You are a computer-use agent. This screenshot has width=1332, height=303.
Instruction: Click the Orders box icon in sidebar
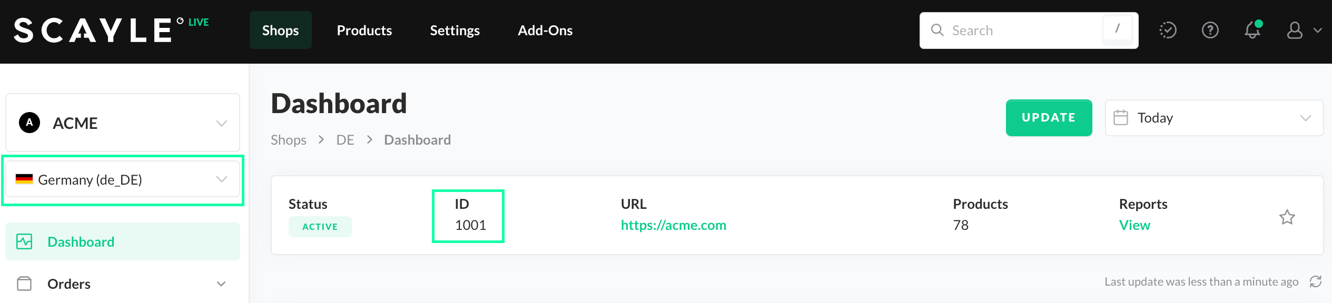tap(24, 284)
